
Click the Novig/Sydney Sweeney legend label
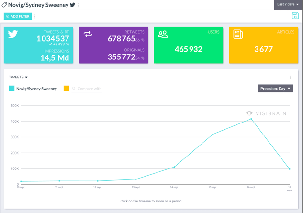[36, 89]
